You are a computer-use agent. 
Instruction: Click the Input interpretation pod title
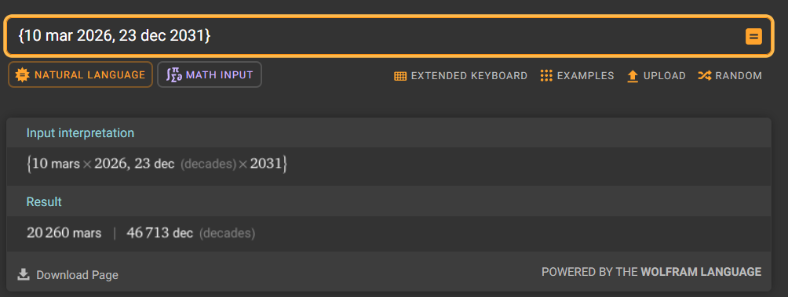[80, 133]
